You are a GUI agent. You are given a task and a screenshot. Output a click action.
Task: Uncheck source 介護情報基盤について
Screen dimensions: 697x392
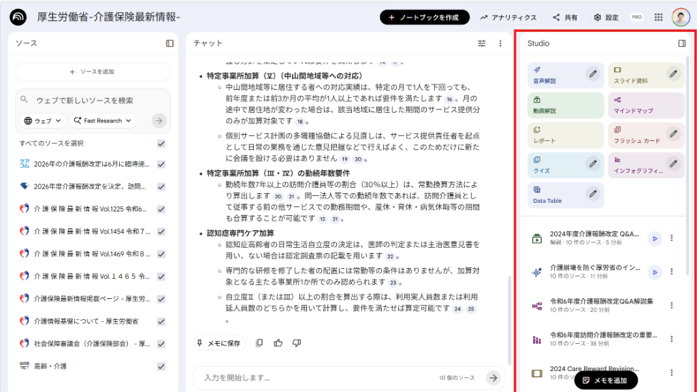(161, 321)
